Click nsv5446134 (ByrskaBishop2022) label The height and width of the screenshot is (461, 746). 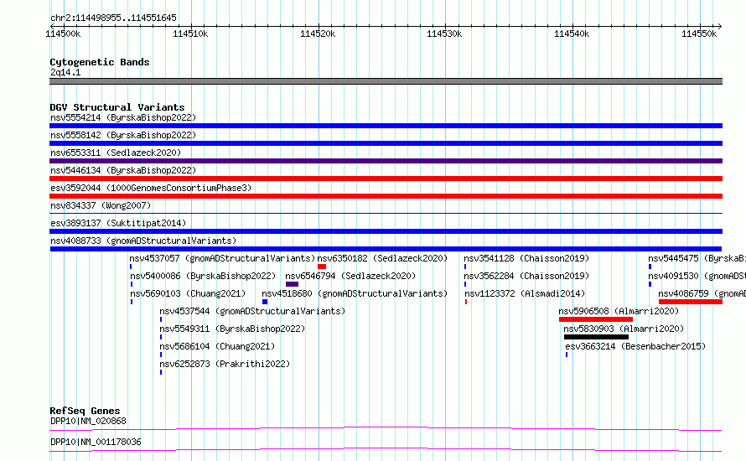pyautogui.click(x=123, y=170)
